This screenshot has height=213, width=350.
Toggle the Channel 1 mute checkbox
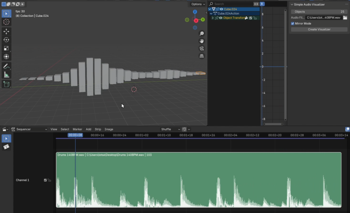pos(45,180)
